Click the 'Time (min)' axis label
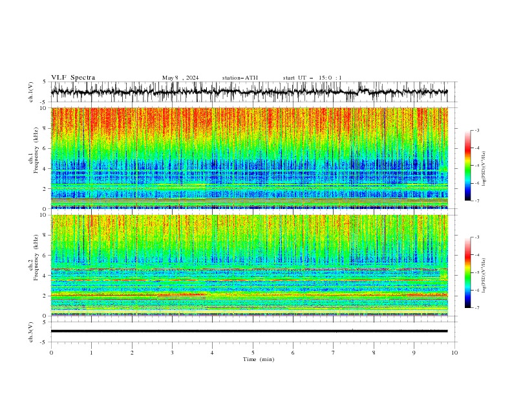This screenshot has width=512, height=396. pos(259,359)
